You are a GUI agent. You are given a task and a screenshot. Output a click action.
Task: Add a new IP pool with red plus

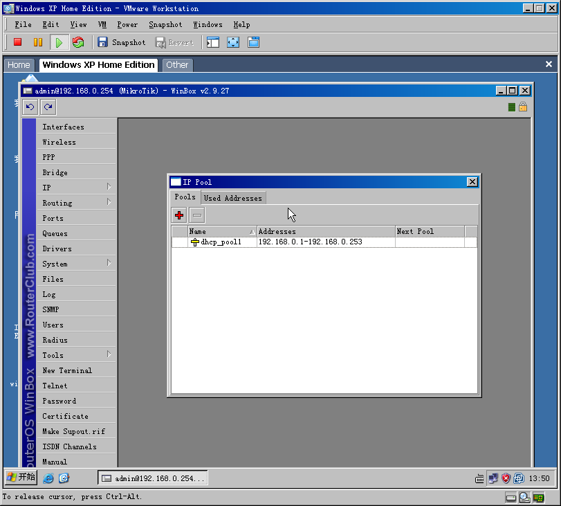179,215
